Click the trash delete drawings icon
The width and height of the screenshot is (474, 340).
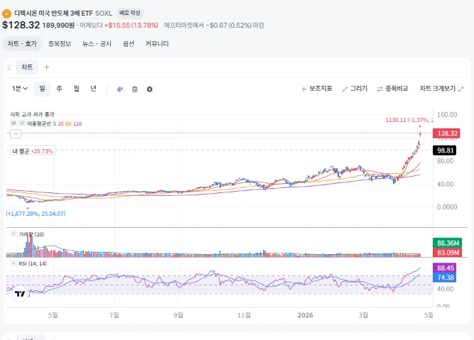(x=134, y=89)
